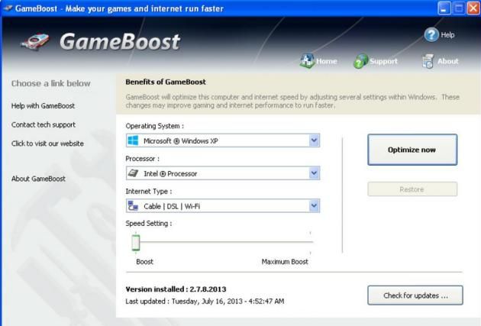Expand the Processor dropdown arrow
This screenshot has width=481, height=326.
(314, 173)
